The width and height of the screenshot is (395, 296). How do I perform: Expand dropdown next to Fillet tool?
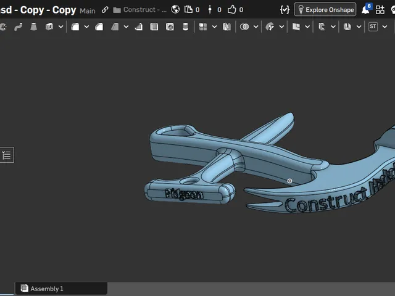86,27
